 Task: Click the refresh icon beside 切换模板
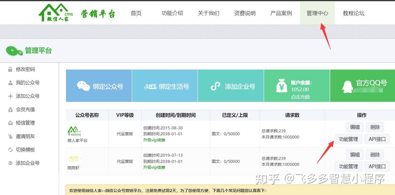[x=10, y=150]
